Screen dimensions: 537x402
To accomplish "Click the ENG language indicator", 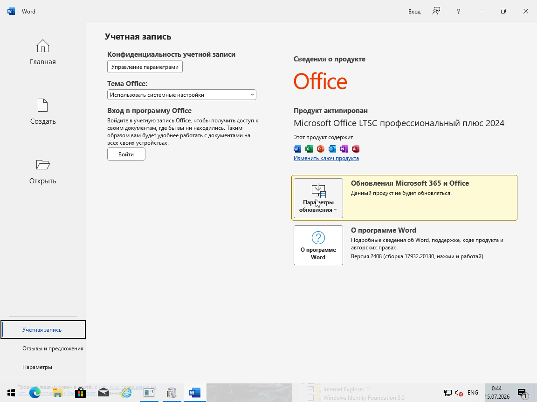I will [473, 392].
